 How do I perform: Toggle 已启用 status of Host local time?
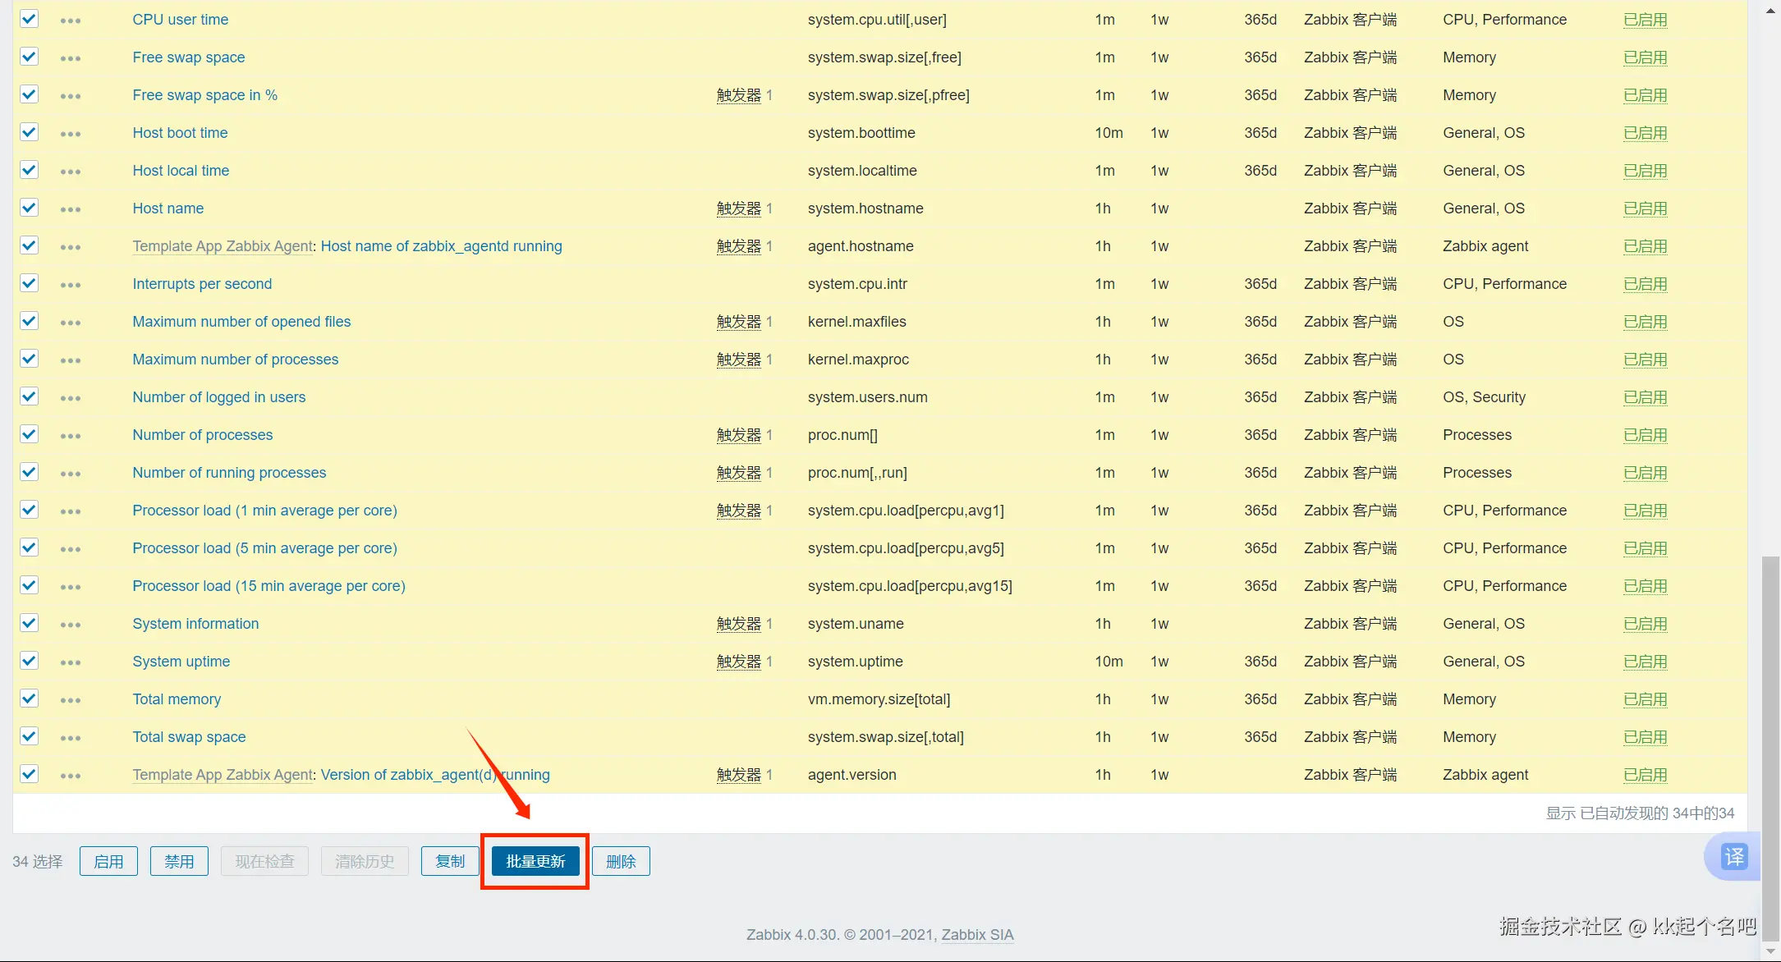(1645, 171)
